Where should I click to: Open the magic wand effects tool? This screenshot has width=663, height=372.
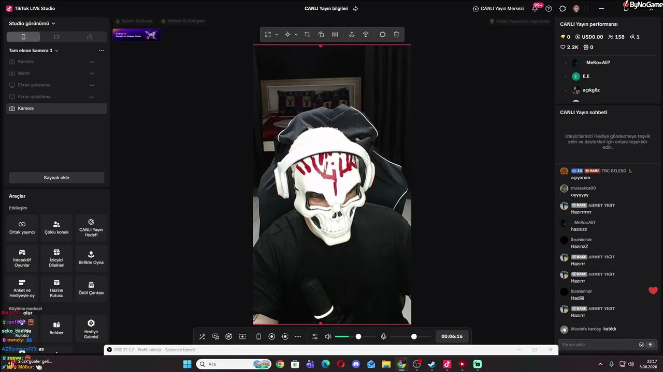click(x=202, y=336)
